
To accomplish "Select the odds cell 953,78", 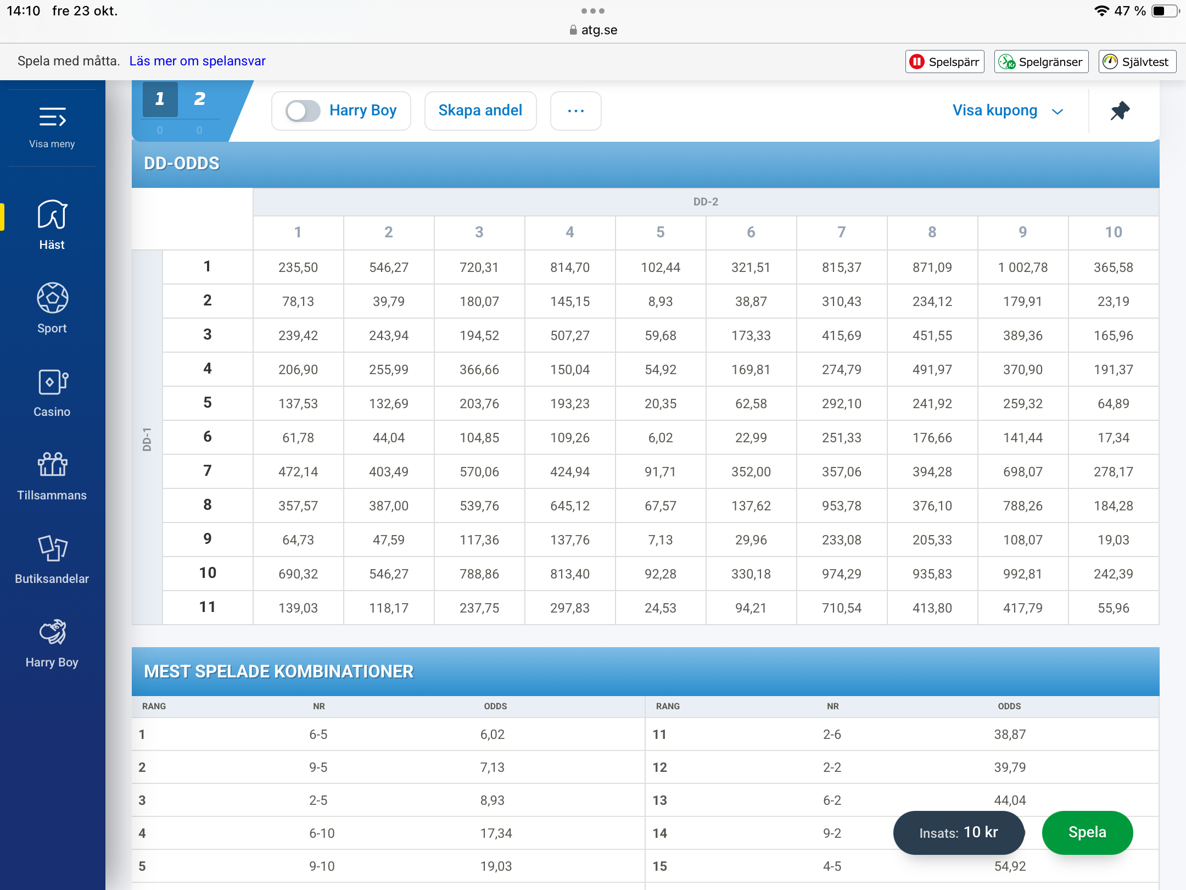I will point(842,506).
